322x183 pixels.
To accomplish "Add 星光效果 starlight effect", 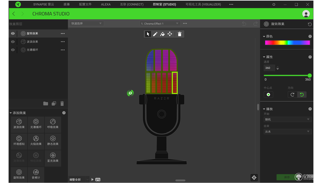I will pos(53,158).
